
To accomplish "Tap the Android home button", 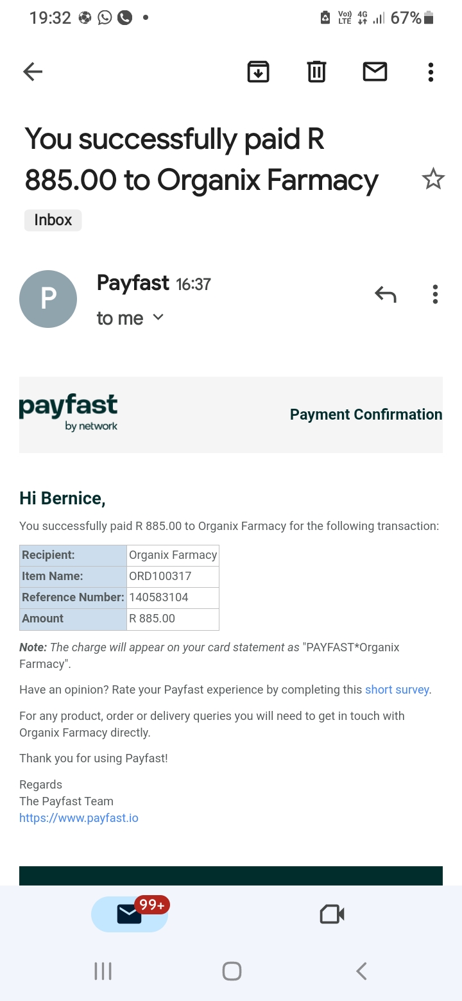I will 232,971.
